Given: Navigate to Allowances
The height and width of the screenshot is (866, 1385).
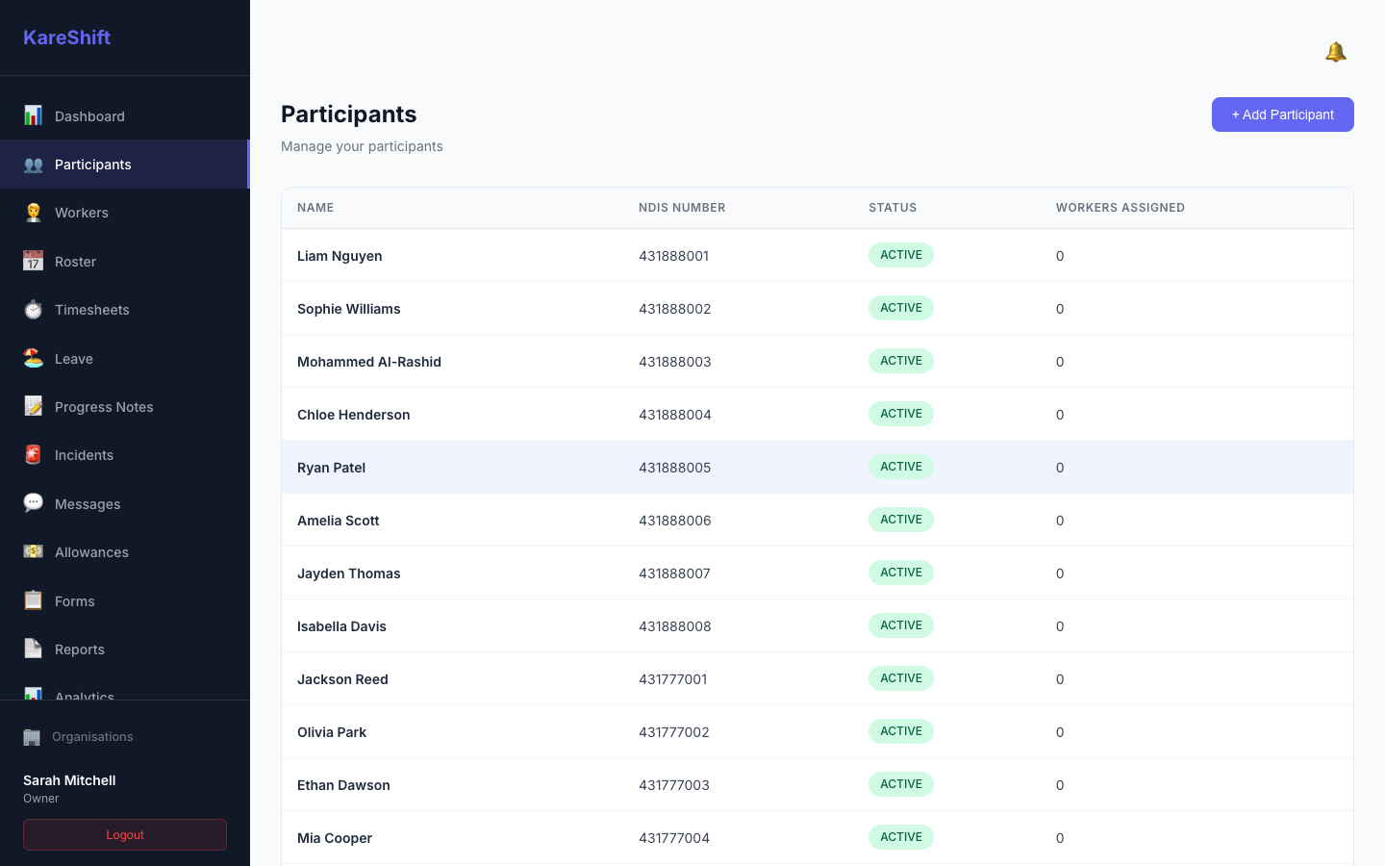Looking at the screenshot, I should [125, 551].
